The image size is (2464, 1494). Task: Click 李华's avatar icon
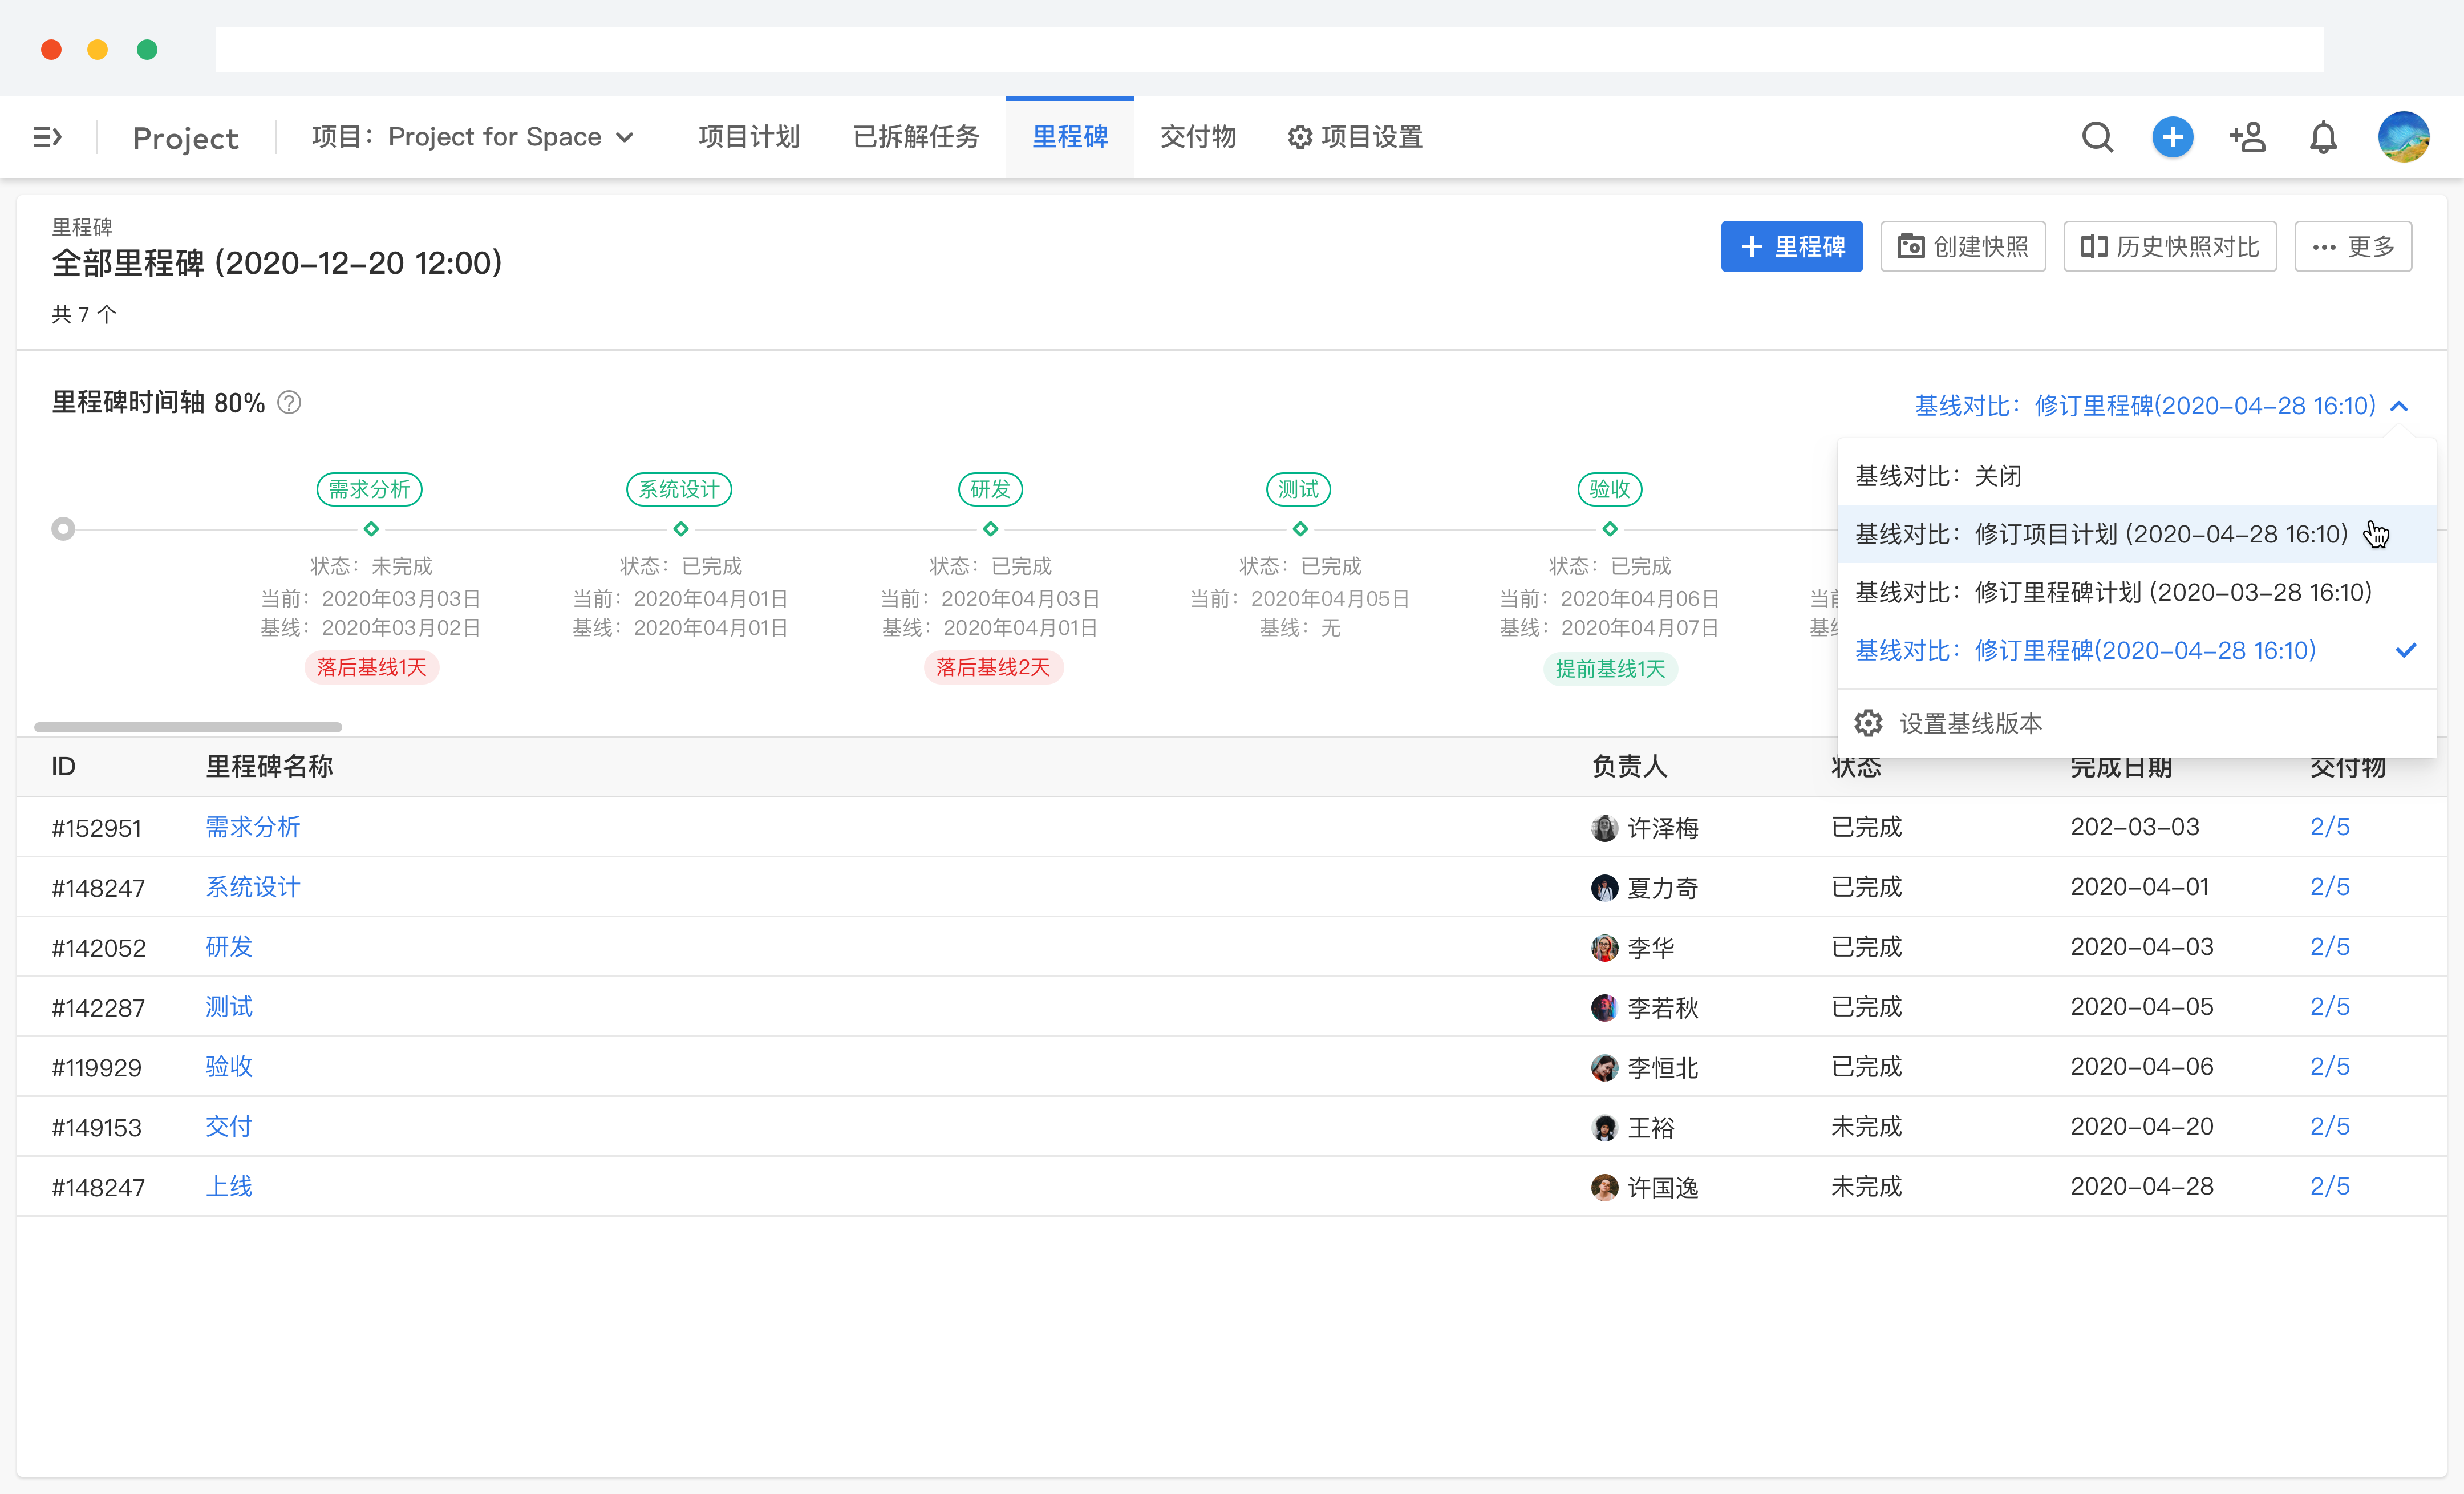[1604, 948]
